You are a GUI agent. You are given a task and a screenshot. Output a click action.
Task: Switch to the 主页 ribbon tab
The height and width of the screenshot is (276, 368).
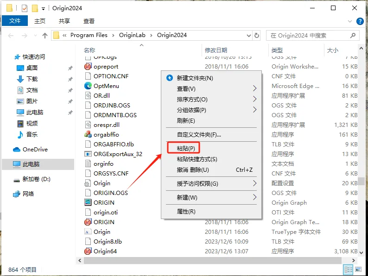coord(40,21)
